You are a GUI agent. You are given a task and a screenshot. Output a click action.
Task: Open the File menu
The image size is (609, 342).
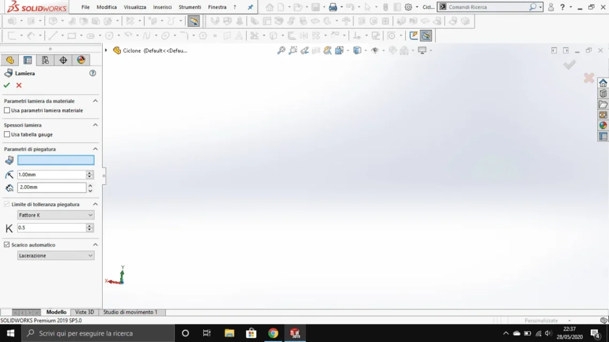pyautogui.click(x=86, y=7)
